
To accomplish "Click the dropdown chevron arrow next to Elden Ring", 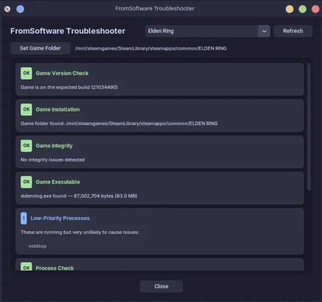I will (264, 31).
